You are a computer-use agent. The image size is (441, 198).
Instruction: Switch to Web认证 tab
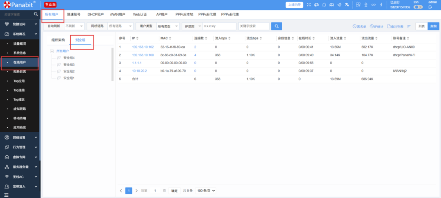(140, 14)
